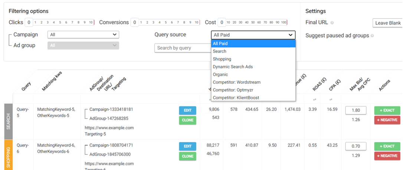Click the help icon next to Final URL
The height and width of the screenshot is (170, 403).
pyautogui.click(x=332, y=23)
